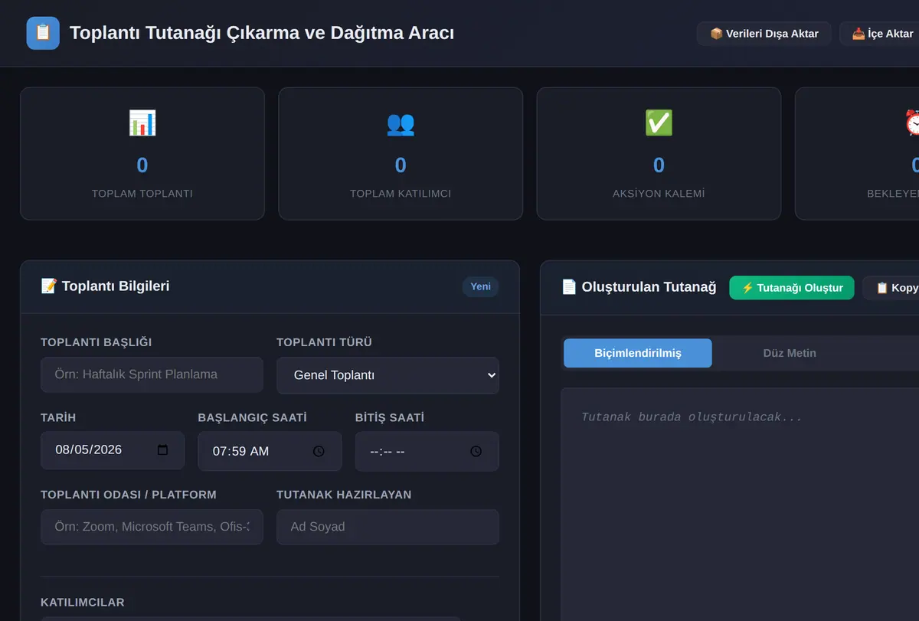Click the Toplantı Bilgileri panel heading
919x621 pixels.
[105, 286]
